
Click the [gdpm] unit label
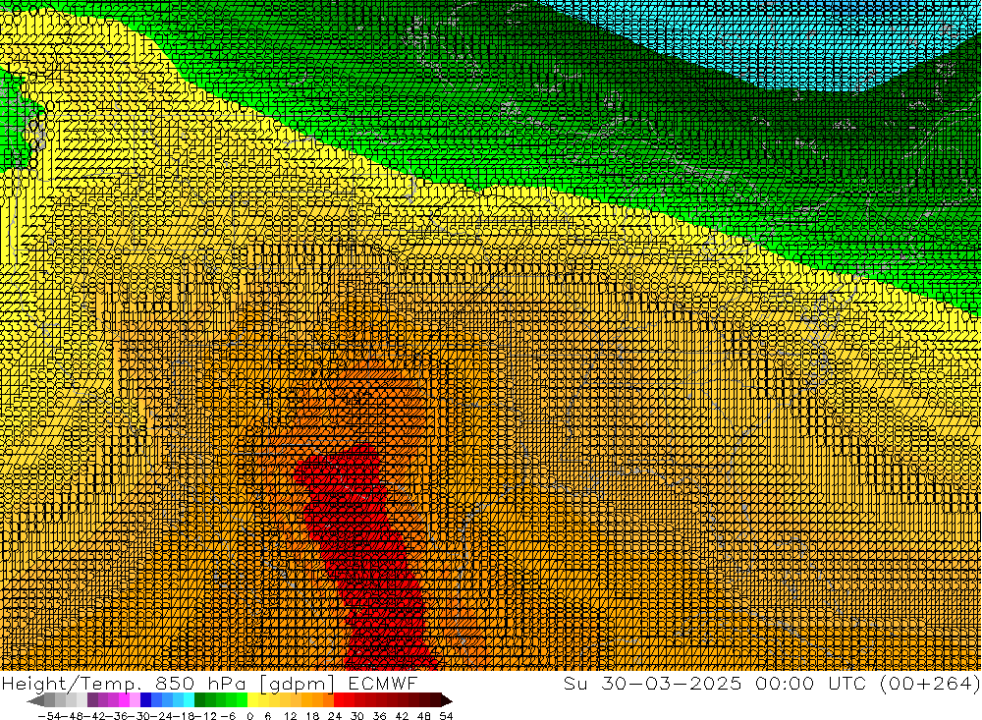(x=297, y=684)
